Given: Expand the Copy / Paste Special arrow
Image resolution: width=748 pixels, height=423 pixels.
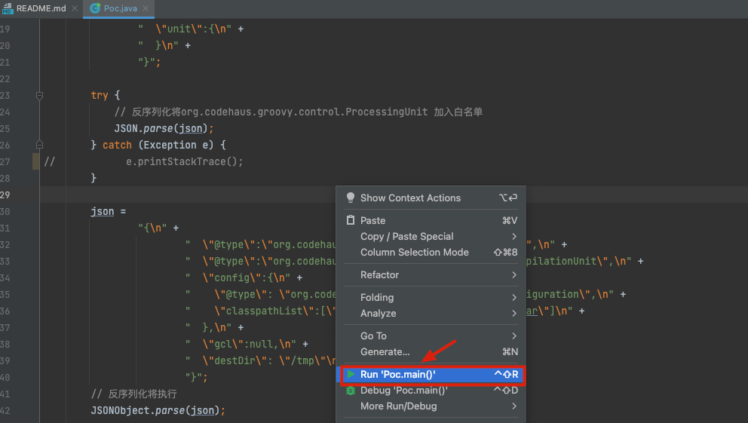Looking at the screenshot, I should 513,237.
